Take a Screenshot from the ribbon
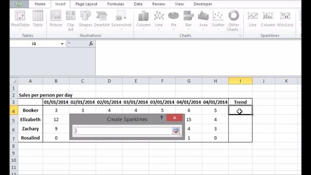The image size is (311, 175). point(121,20)
